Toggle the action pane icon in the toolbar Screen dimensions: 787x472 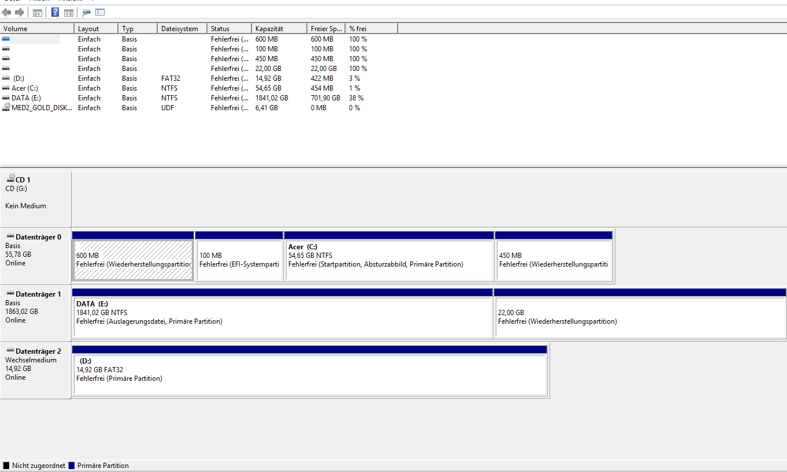coord(69,13)
